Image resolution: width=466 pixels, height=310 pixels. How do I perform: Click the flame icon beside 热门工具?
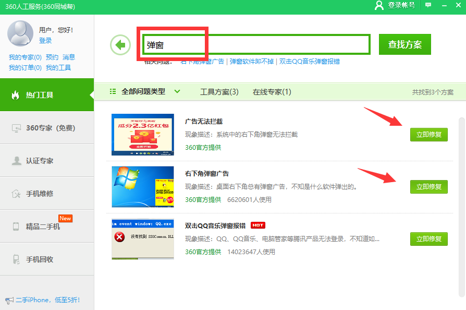click(15, 95)
